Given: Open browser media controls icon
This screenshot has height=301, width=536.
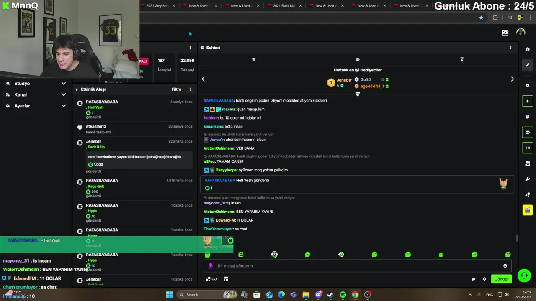Looking at the screenshot, I should click(x=510, y=18).
